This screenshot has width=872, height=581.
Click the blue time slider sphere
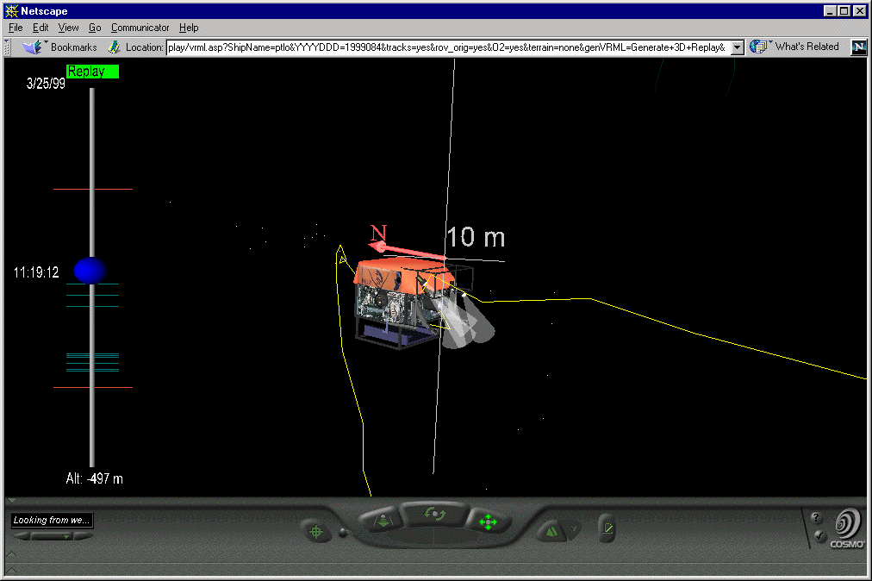click(90, 271)
